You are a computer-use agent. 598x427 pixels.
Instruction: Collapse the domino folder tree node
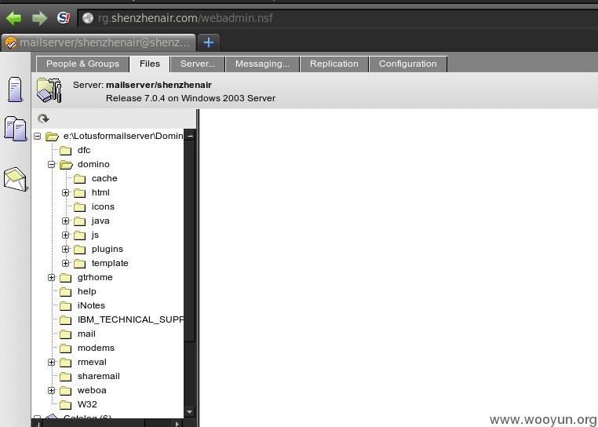(x=52, y=165)
